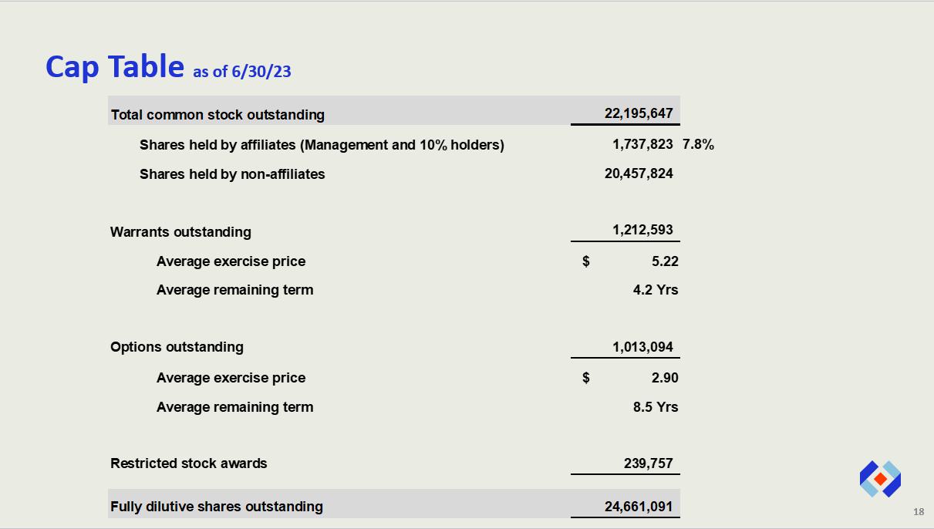This screenshot has height=529, width=934.
Task: Select the "Shares held by non-affiliates" label
Action: (x=232, y=174)
